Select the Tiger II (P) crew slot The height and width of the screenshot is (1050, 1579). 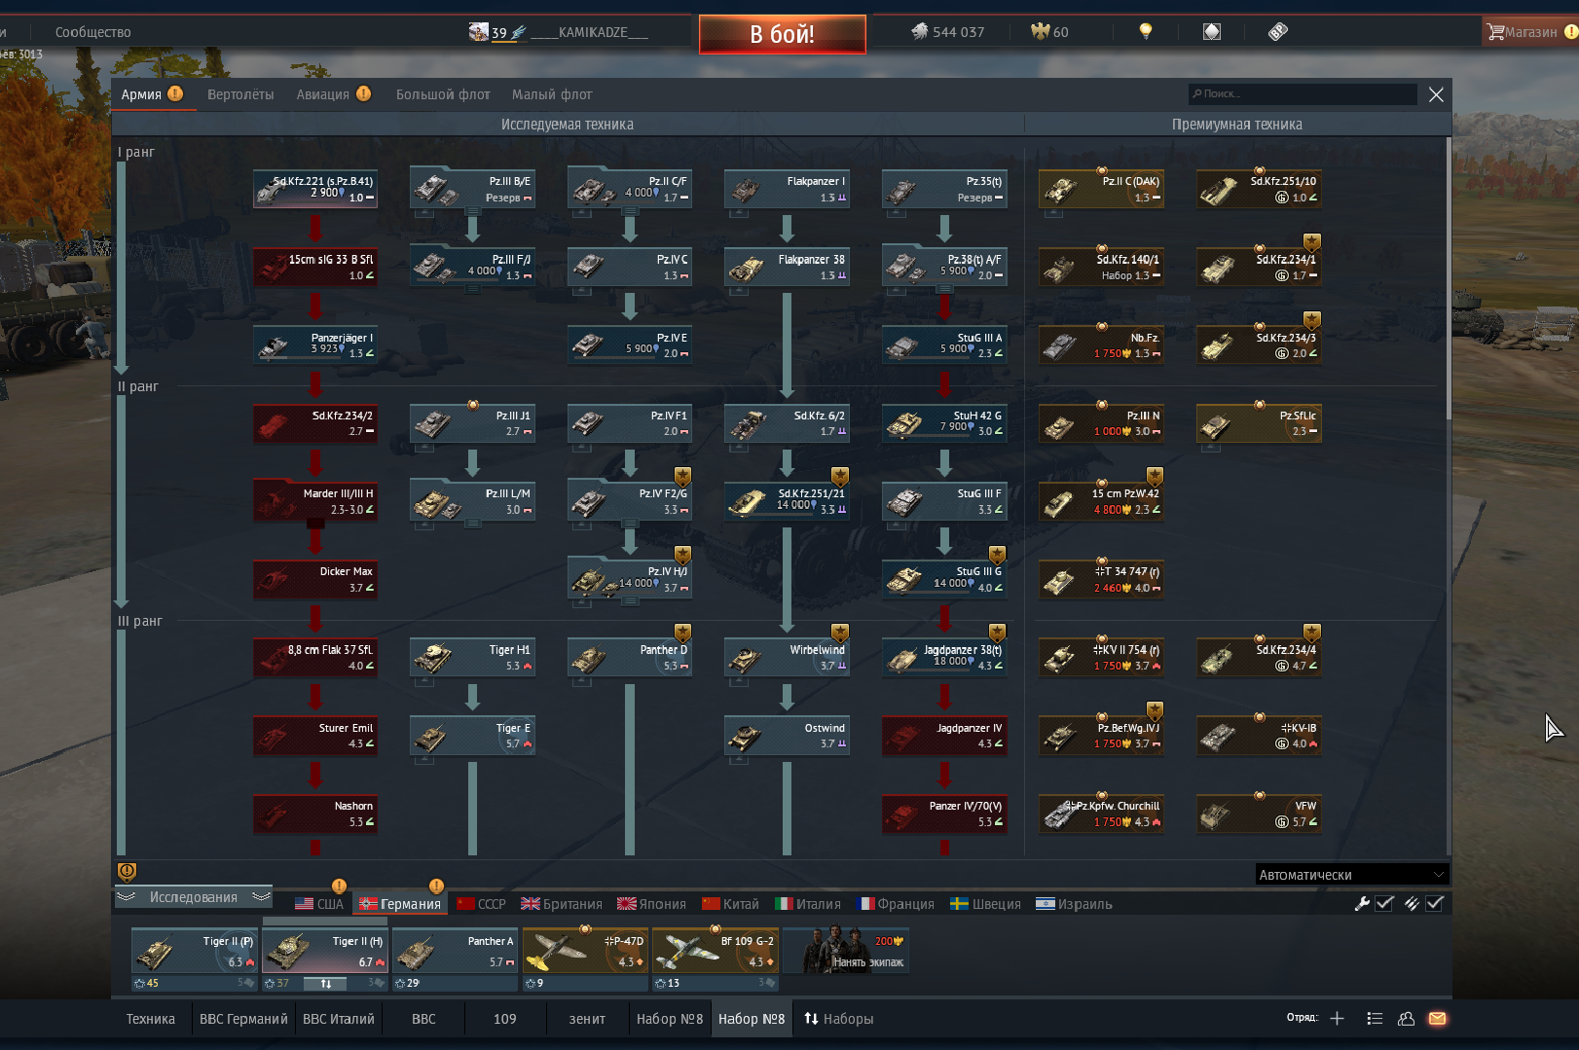(194, 951)
